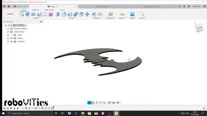Click the ViewCube in viewport corner
Viewport: 207px width, 116px height.
pyautogui.click(x=199, y=27)
